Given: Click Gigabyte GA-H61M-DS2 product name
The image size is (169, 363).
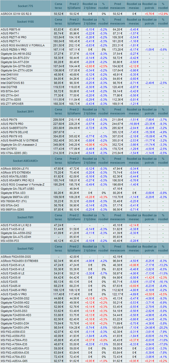Looking at the screenshot, I should (16, 54).
